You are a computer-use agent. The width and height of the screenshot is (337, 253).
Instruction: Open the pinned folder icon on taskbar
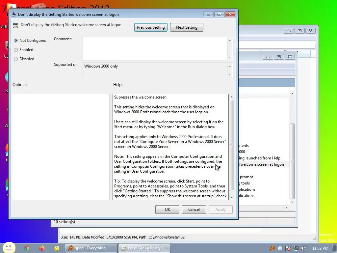(x=57, y=248)
